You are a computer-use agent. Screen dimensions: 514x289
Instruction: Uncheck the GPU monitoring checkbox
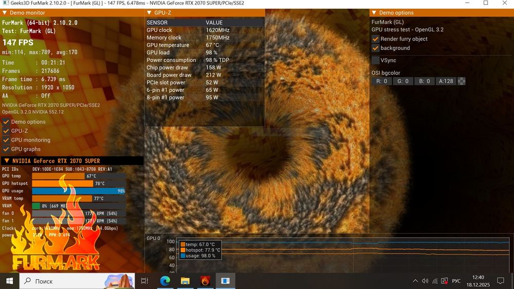pyautogui.click(x=6, y=140)
